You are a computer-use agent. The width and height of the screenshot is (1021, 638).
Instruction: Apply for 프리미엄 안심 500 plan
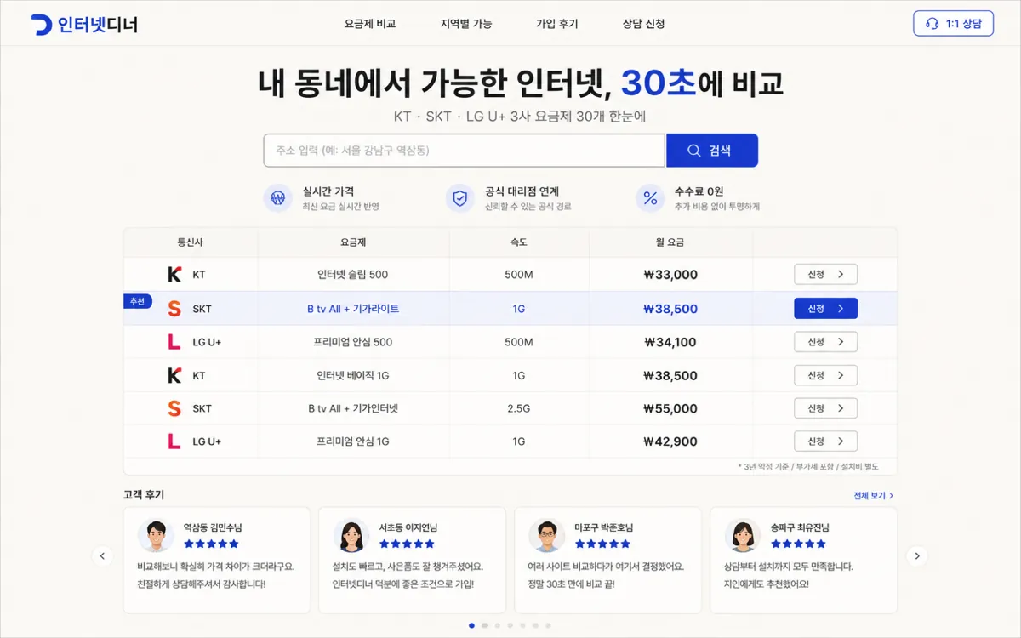[x=825, y=342]
